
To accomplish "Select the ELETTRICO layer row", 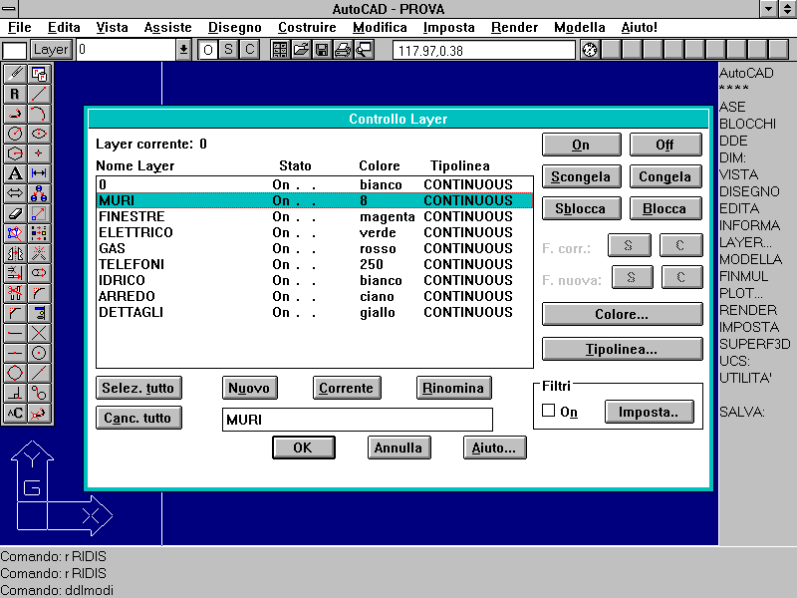I will (315, 232).
